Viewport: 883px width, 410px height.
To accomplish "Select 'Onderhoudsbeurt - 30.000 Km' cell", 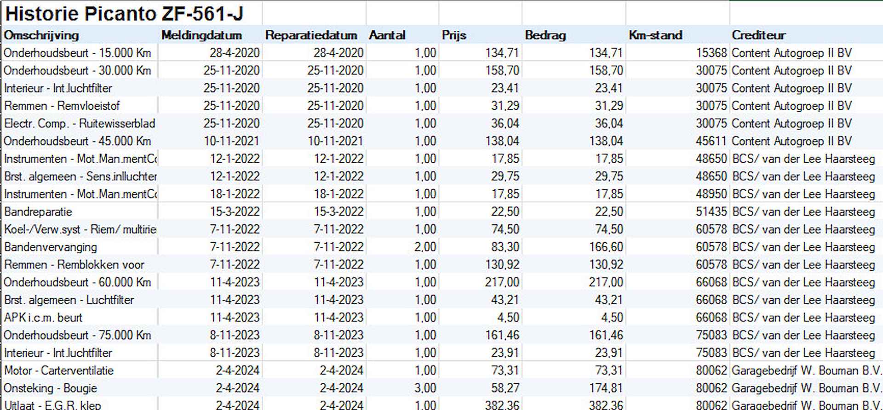I will click(x=80, y=70).
